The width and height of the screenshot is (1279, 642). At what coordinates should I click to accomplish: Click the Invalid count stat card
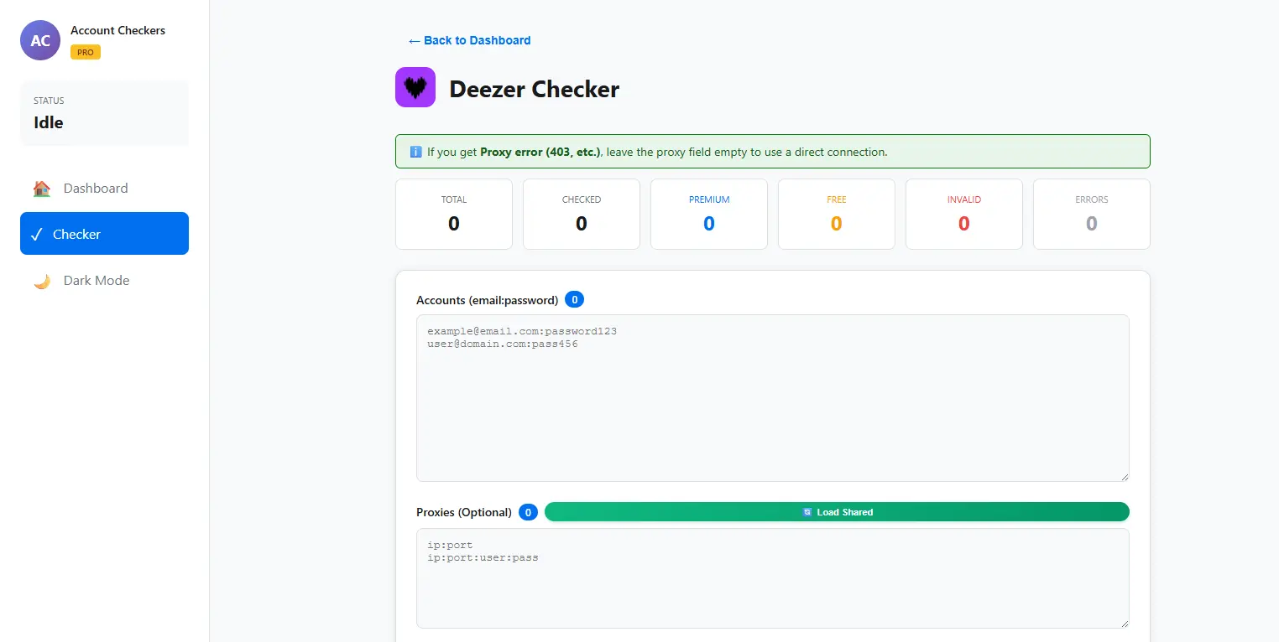[x=964, y=214]
